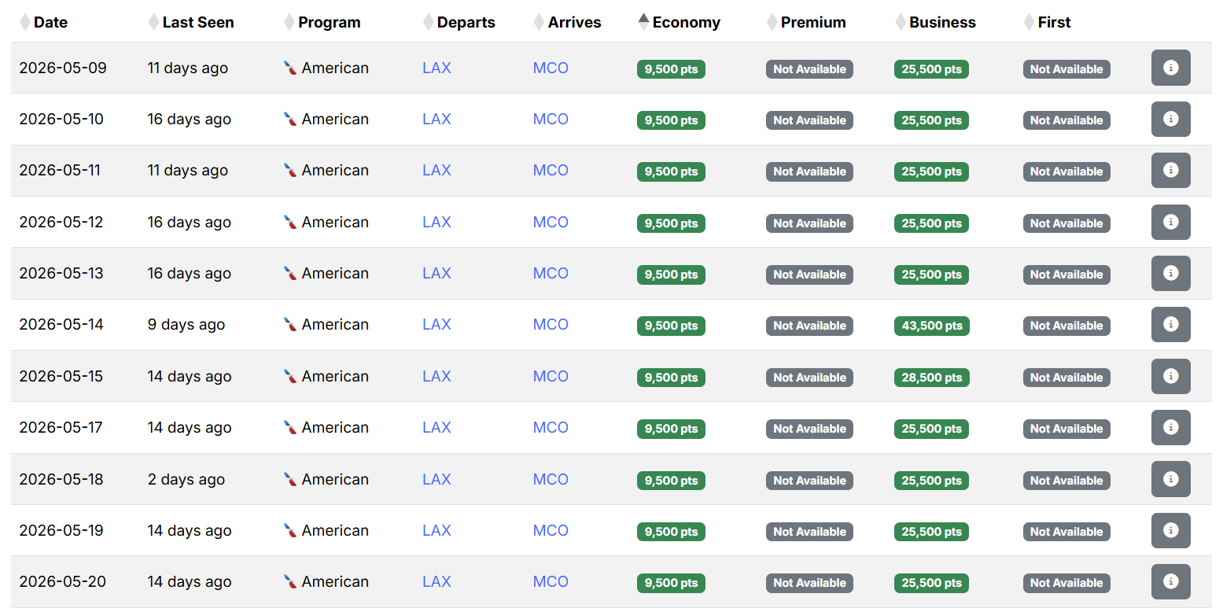Click American logo in 2026-05-11 row

[x=290, y=171]
